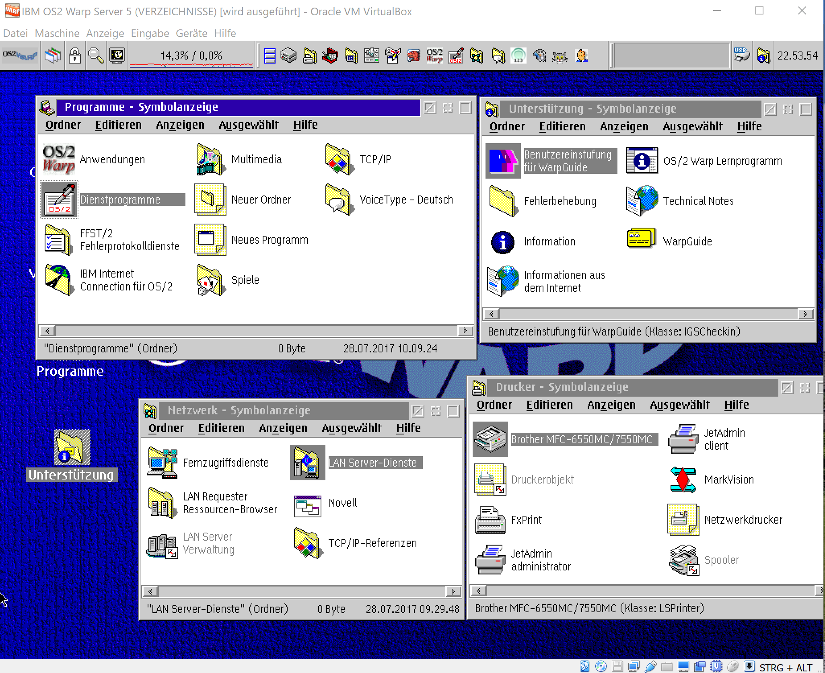Screen dimensions: 825x673
Task: Open the Fehlerbehebung folder icon
Action: 503,201
